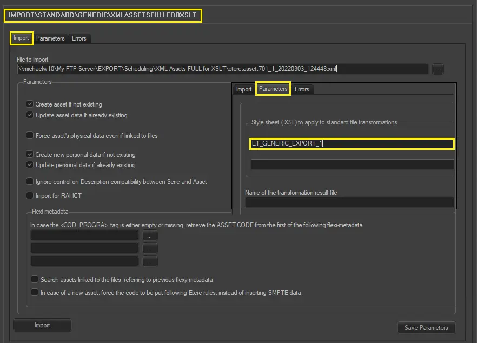Enable 'Ignore control on Description compatibility' checkbox
This screenshot has width=477, height=343.
pyautogui.click(x=30, y=182)
